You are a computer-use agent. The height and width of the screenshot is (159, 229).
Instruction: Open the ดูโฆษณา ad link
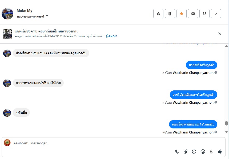[111, 36]
